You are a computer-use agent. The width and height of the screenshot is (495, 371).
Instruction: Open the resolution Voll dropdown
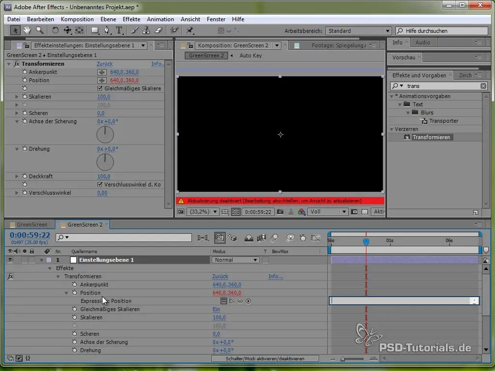tap(328, 212)
